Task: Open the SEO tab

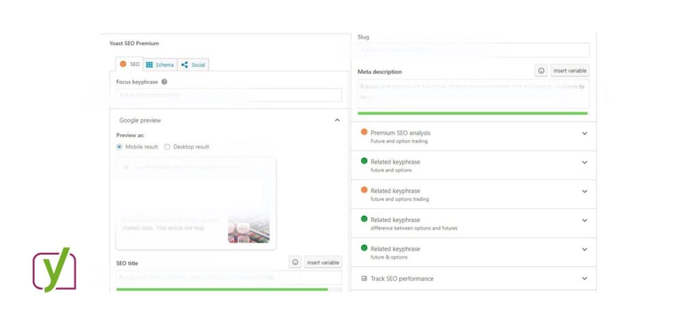Action: pos(129,64)
